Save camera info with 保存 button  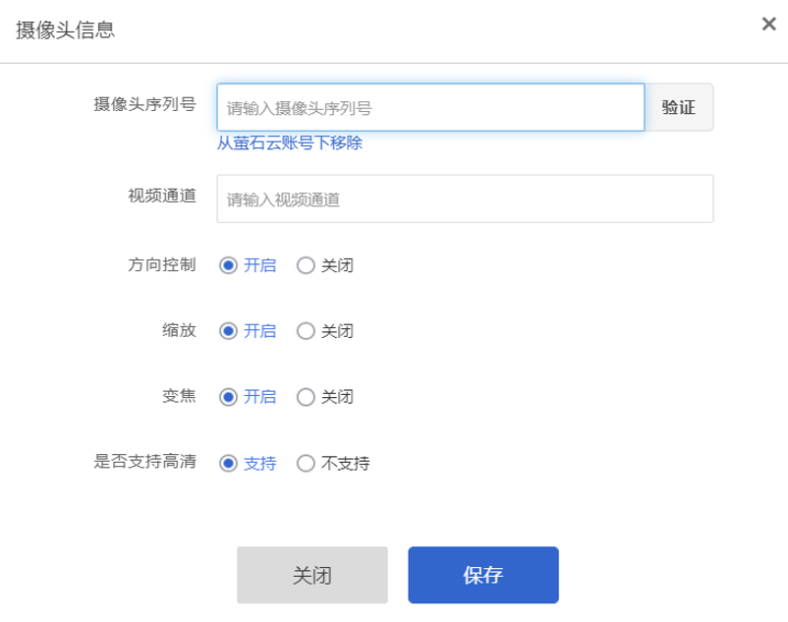pyautogui.click(x=483, y=575)
